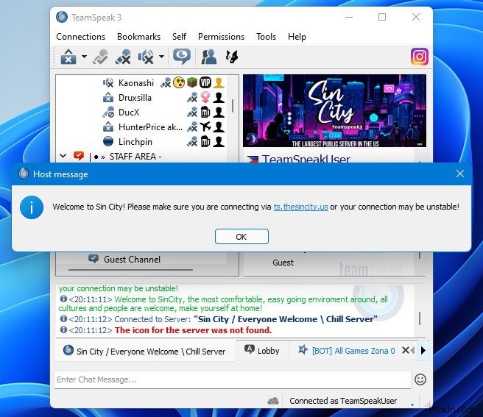Click Druxsilla's pink female symbol badge

[205, 97]
